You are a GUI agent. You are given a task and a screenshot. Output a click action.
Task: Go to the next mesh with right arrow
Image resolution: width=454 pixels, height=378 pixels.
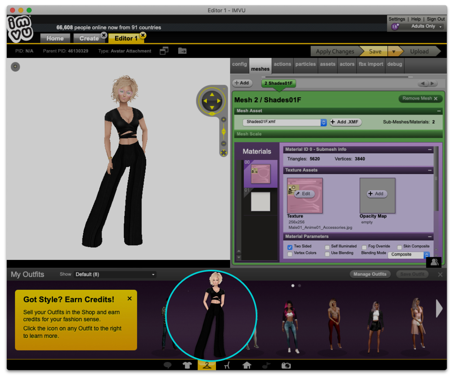click(432, 83)
